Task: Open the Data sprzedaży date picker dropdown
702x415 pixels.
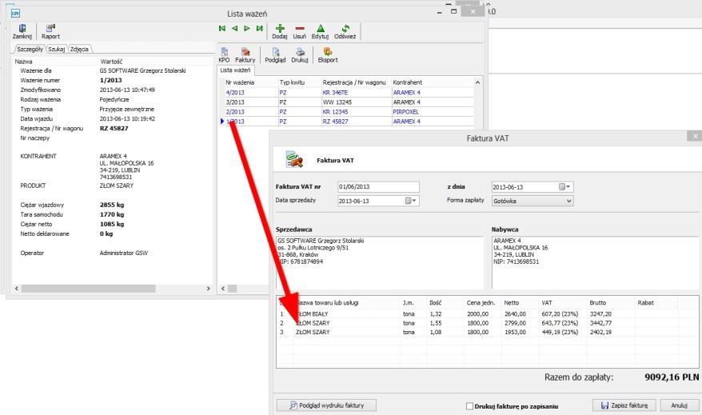Action: click(410, 201)
